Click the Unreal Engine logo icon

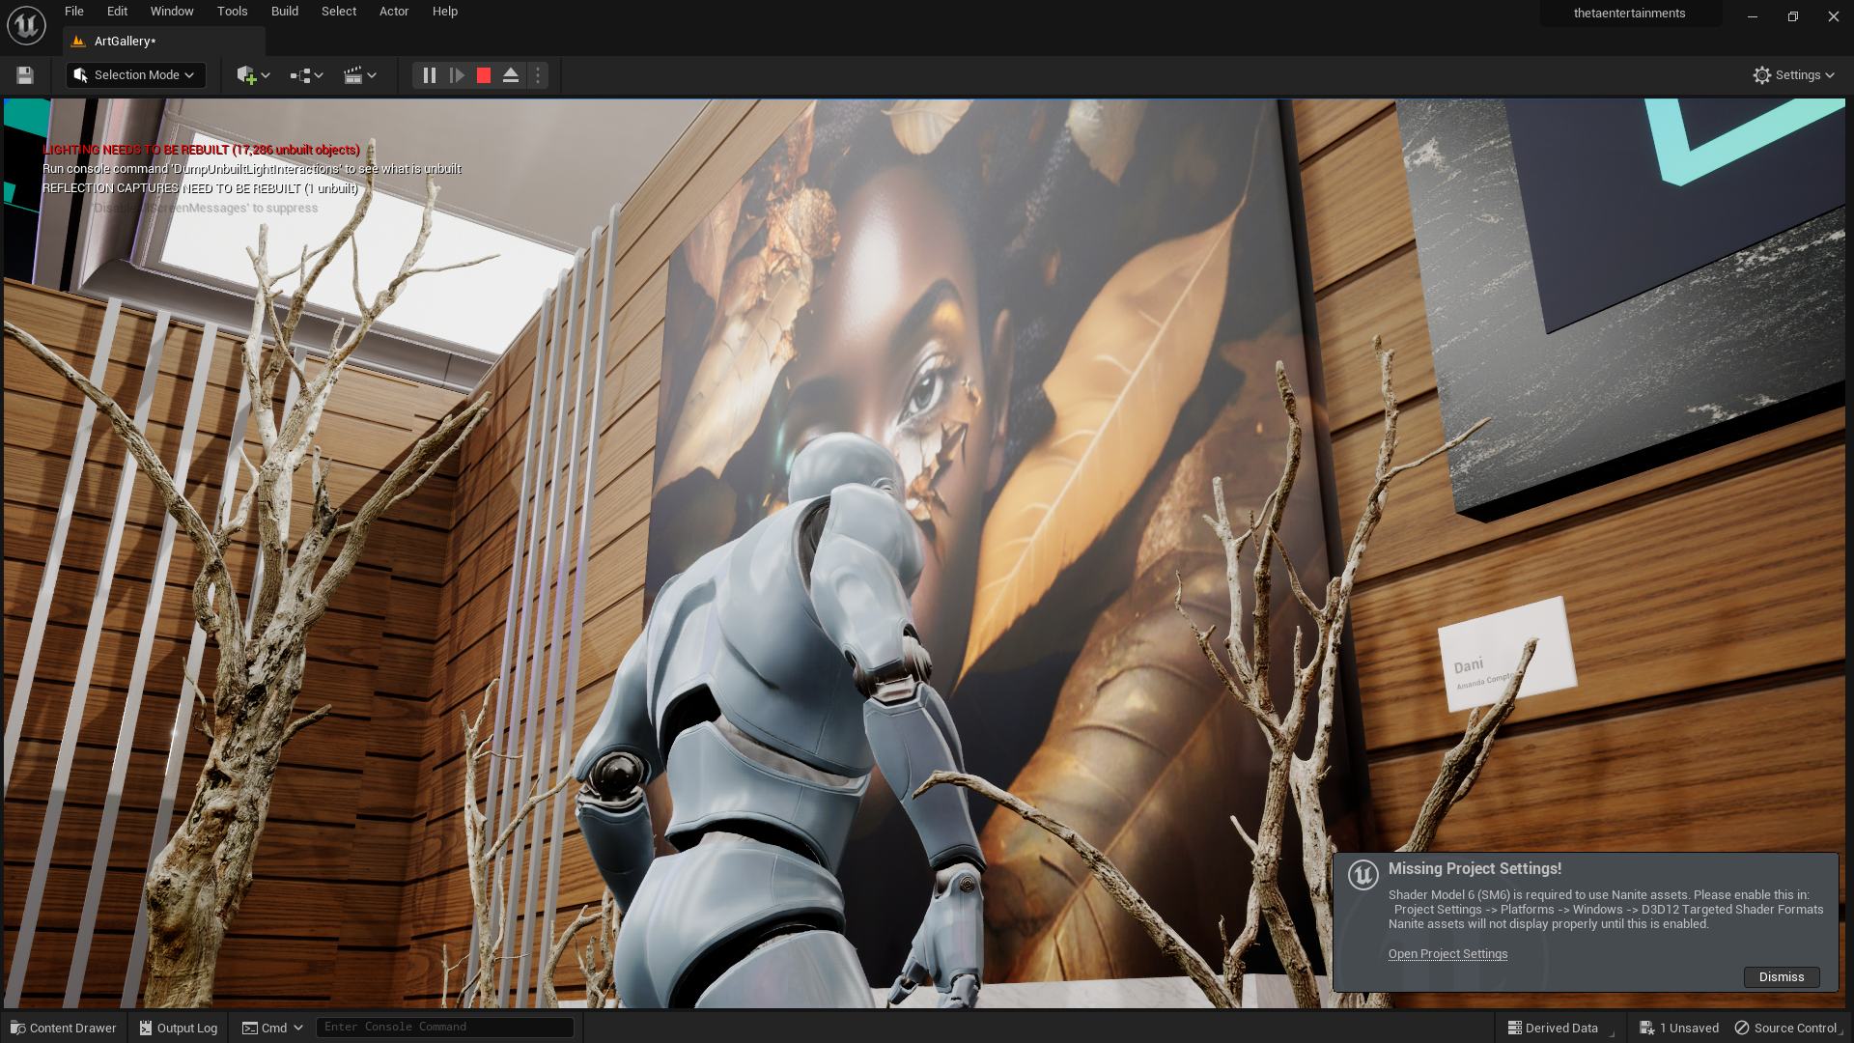coord(26,25)
